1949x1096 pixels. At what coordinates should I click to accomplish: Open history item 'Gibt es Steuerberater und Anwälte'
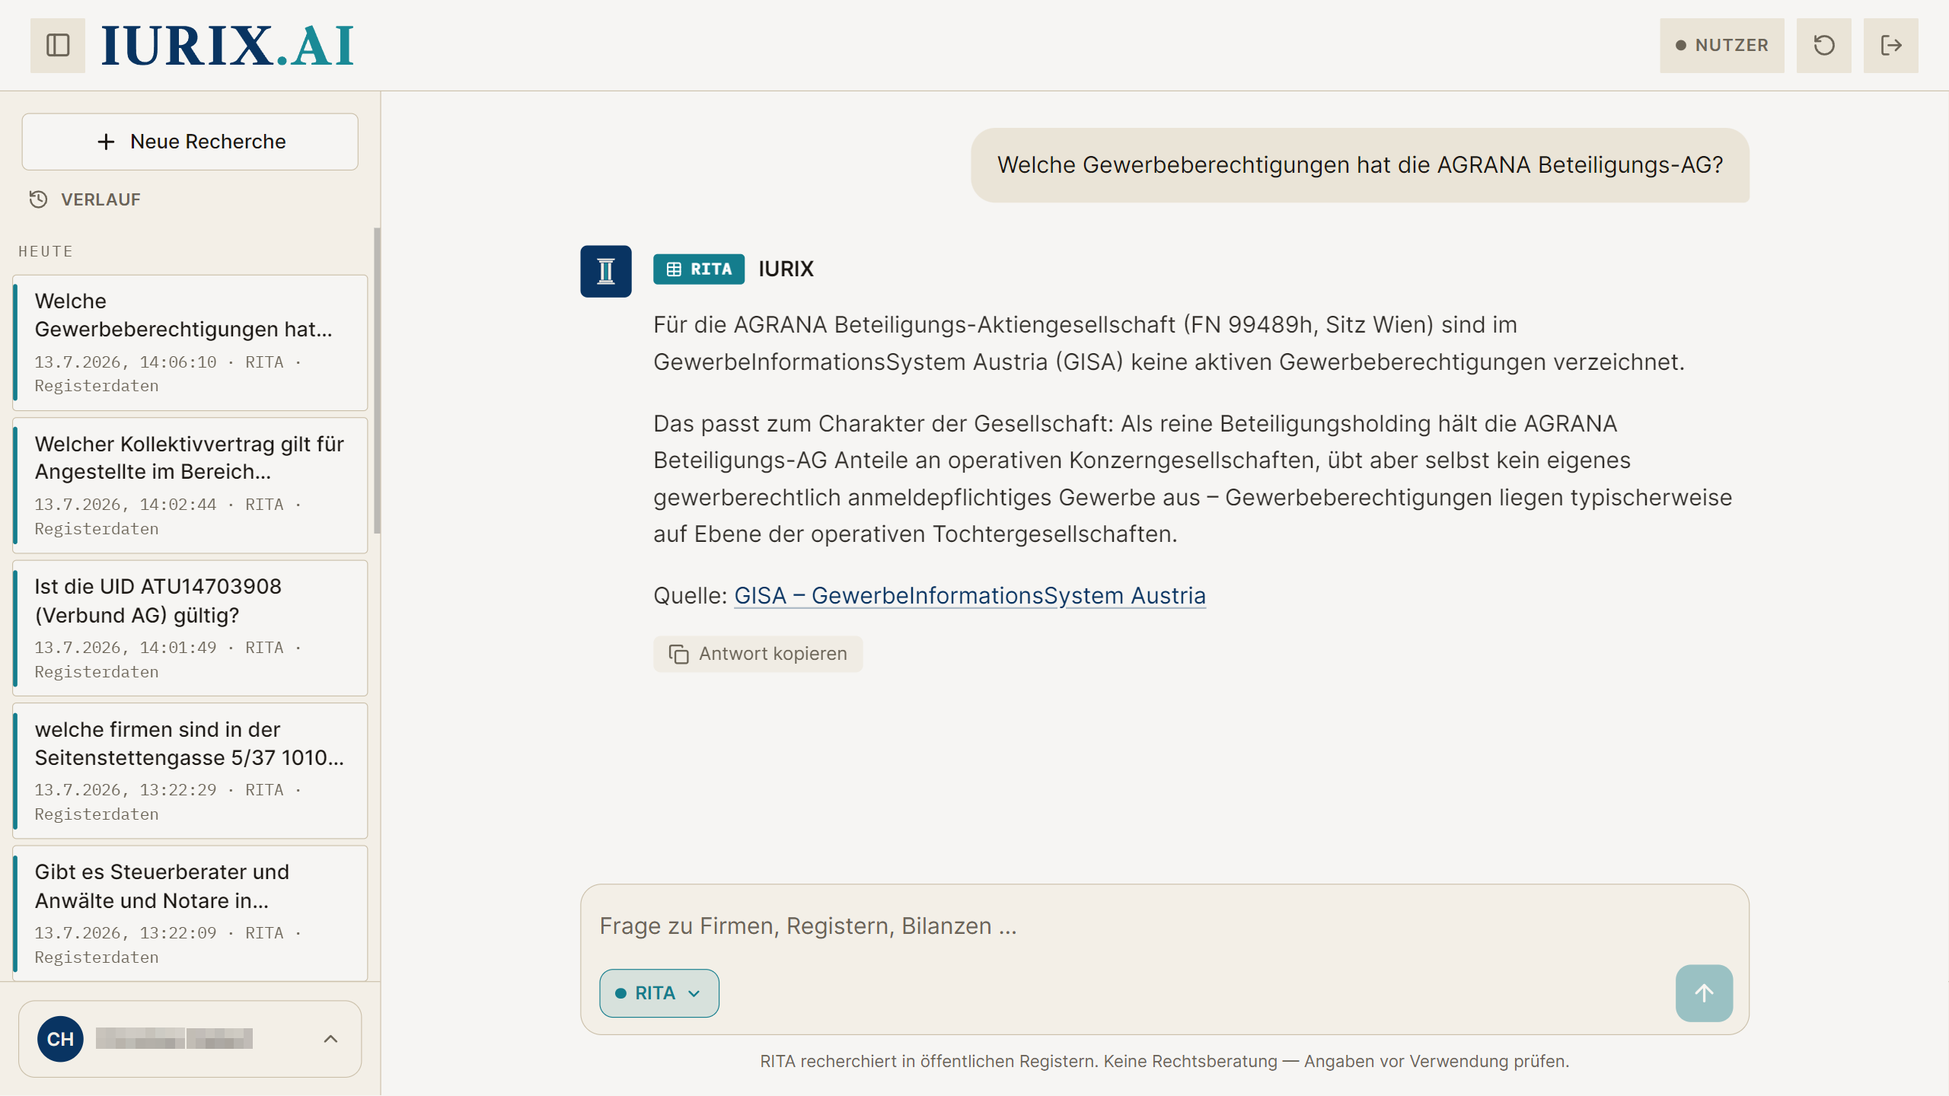[x=190, y=913]
